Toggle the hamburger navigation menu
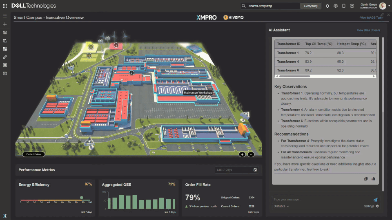This screenshot has height=220, width=392. point(5,16)
